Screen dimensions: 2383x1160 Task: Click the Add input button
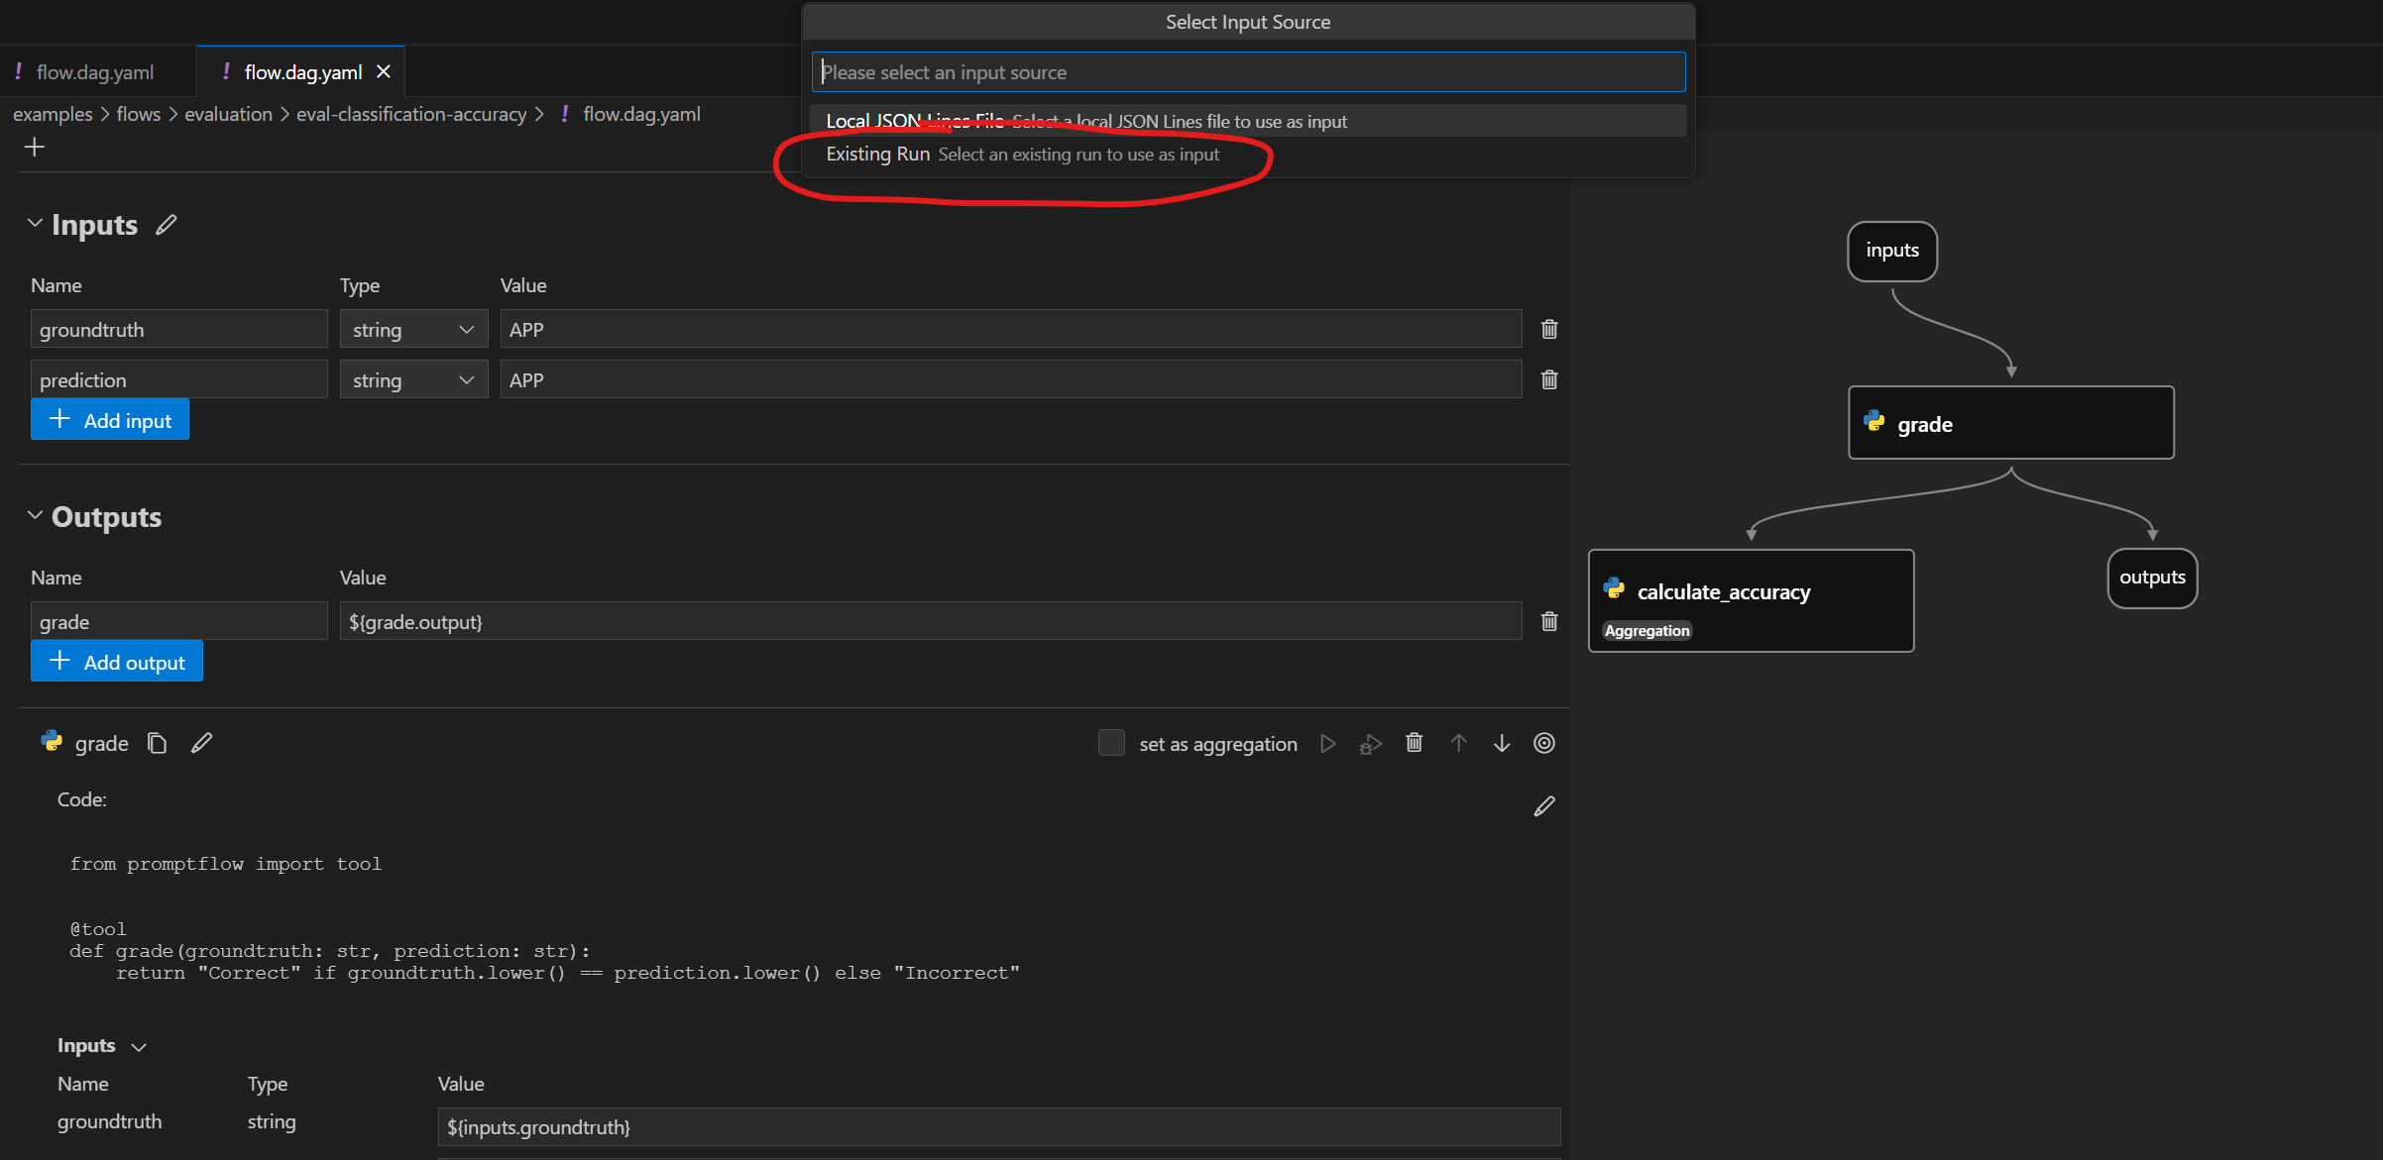pyautogui.click(x=110, y=420)
